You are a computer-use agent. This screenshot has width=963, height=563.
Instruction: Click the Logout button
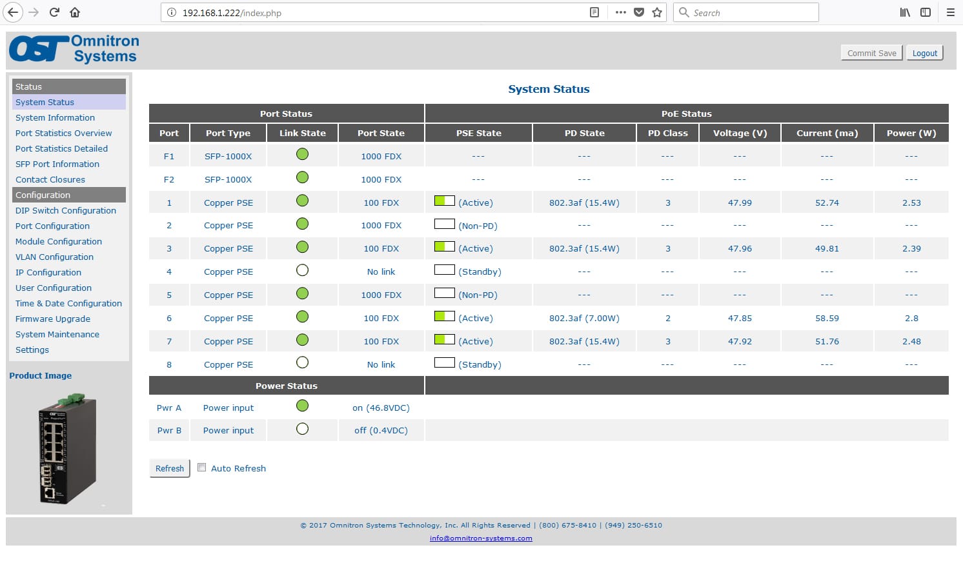pyautogui.click(x=924, y=53)
